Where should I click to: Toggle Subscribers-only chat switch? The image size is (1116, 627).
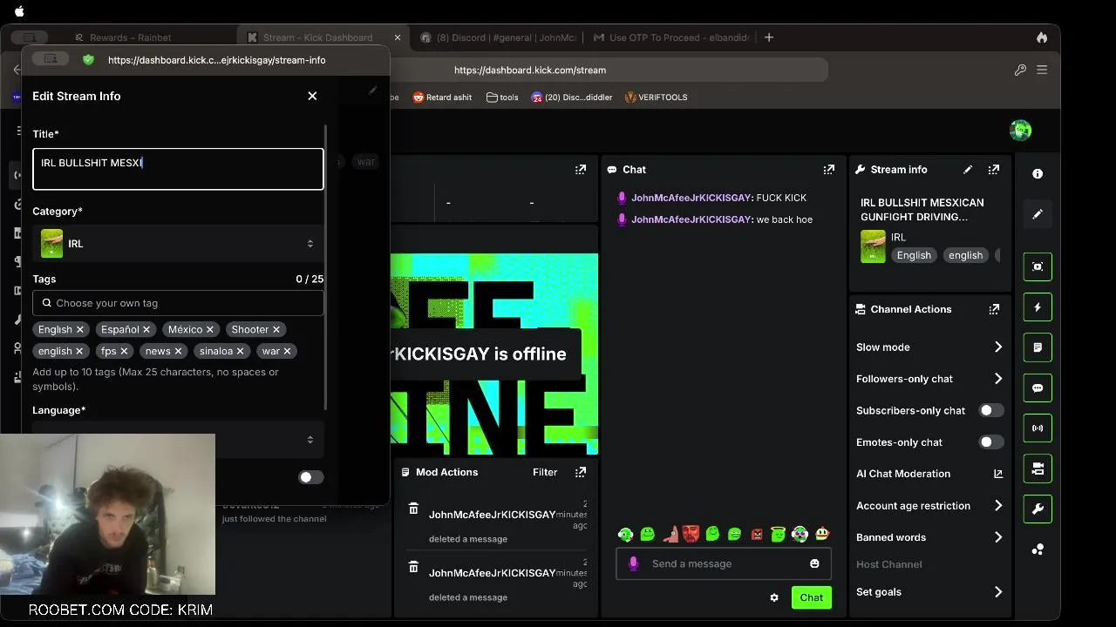(991, 410)
